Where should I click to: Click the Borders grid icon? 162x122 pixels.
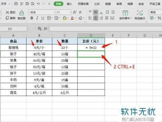[x=49, y=18]
